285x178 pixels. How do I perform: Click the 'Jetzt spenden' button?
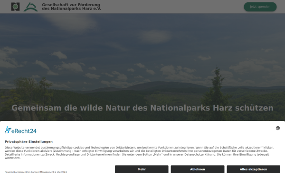(260, 7)
